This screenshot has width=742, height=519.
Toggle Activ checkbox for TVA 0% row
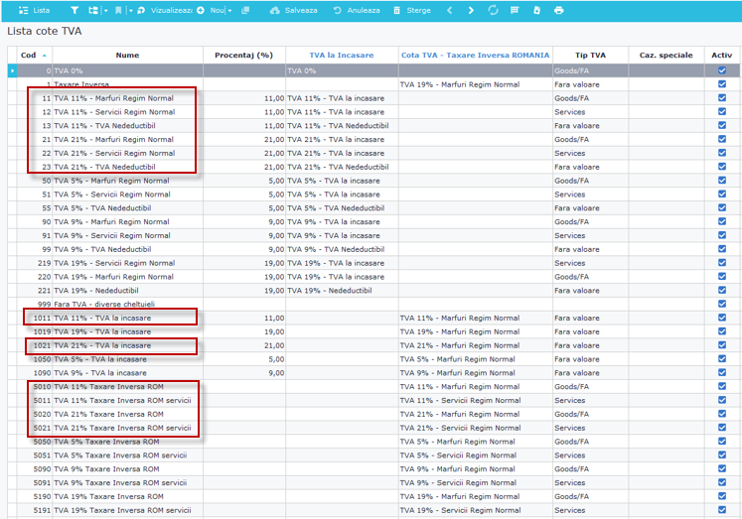click(722, 70)
